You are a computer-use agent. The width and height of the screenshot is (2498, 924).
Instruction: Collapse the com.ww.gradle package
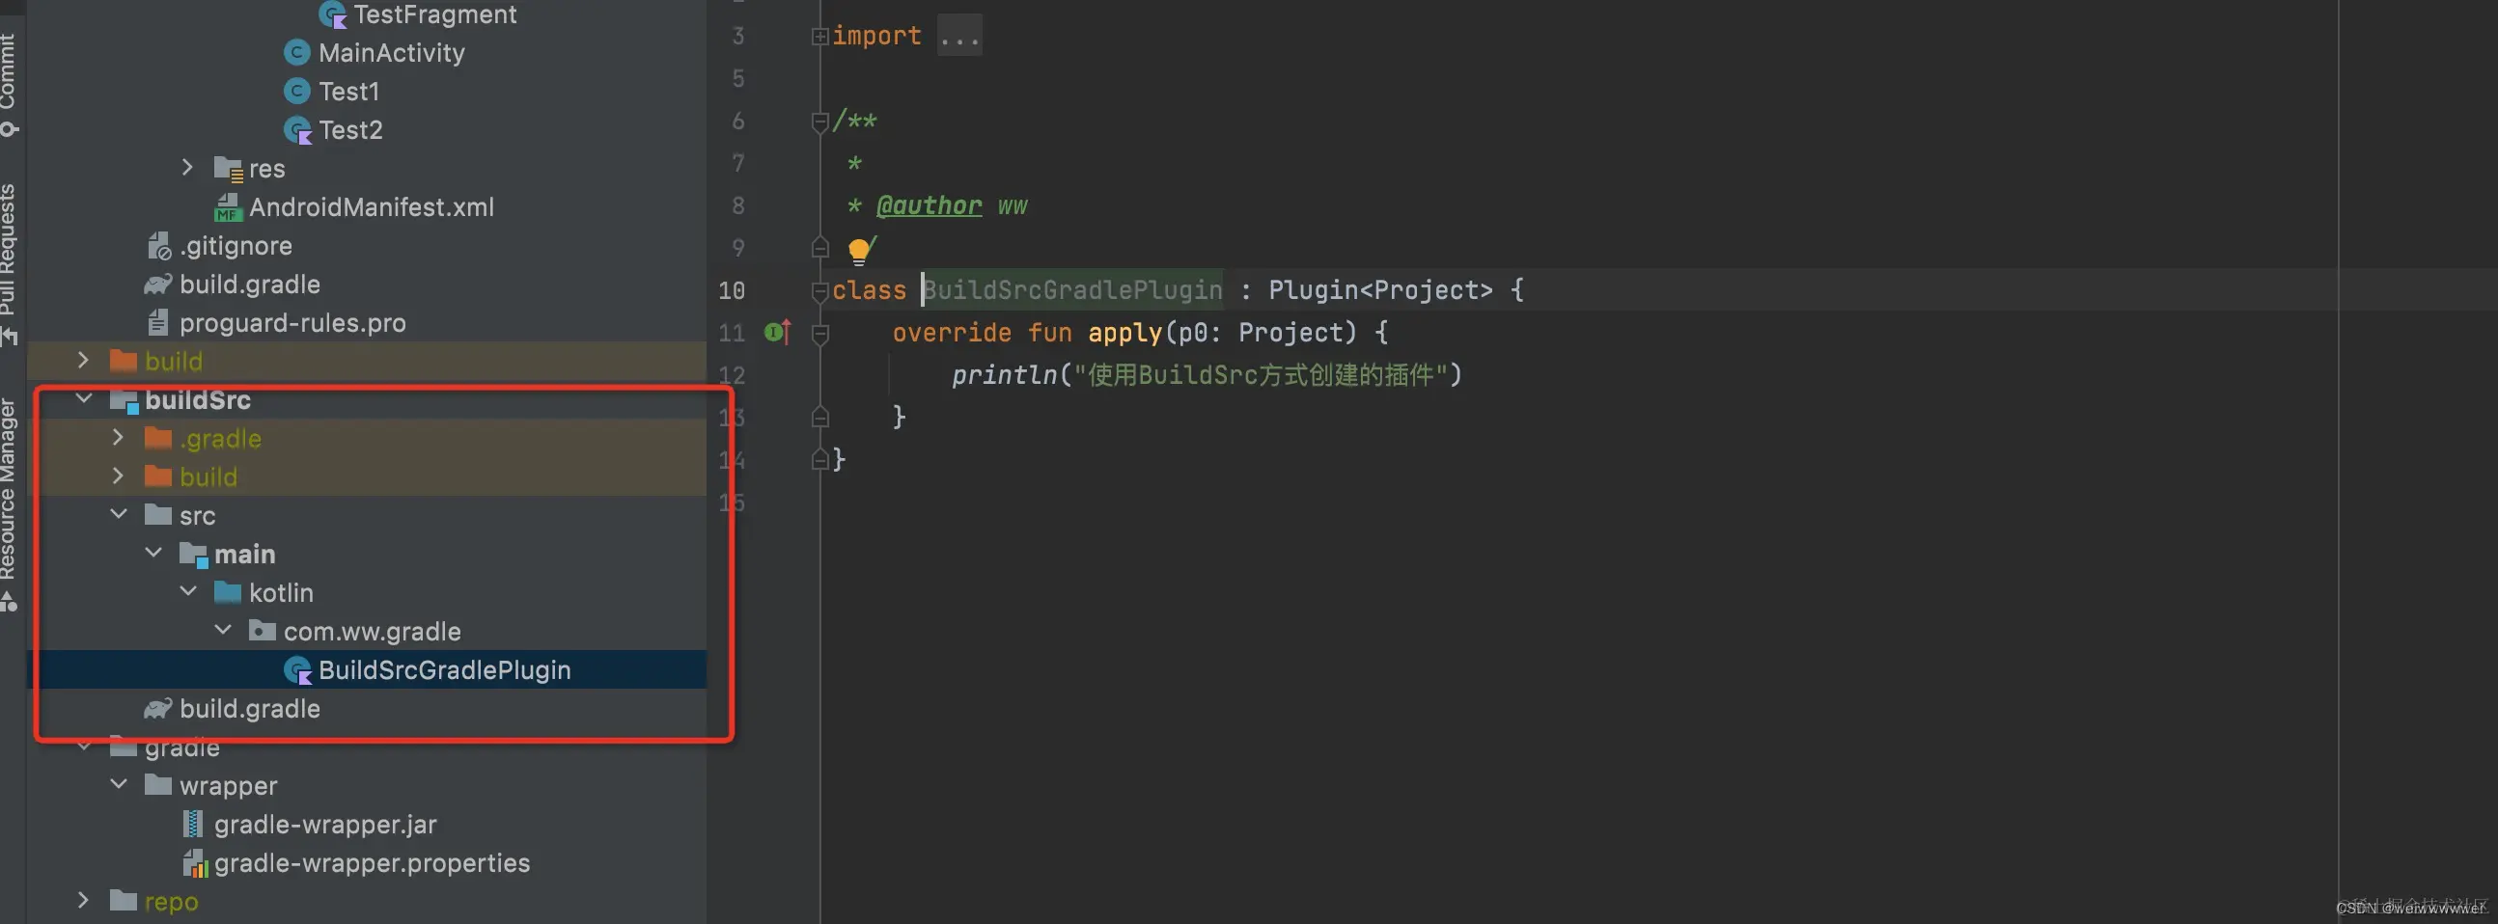[x=223, y=630]
